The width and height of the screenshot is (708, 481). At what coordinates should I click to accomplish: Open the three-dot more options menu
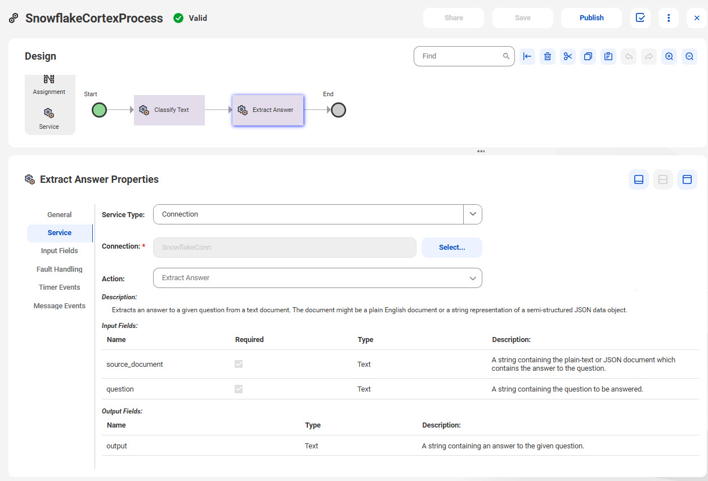[669, 18]
